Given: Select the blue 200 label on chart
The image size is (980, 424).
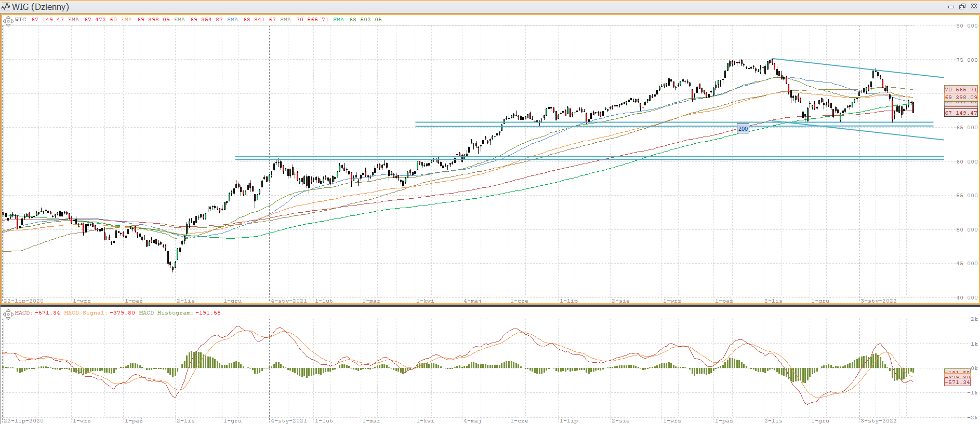Looking at the screenshot, I should pos(743,128).
